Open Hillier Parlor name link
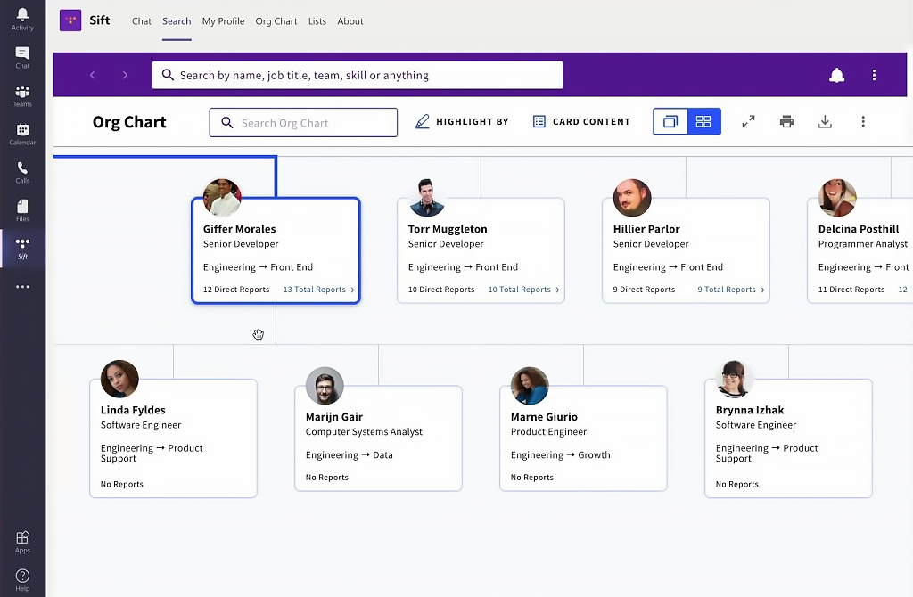This screenshot has width=913, height=597. pos(646,229)
